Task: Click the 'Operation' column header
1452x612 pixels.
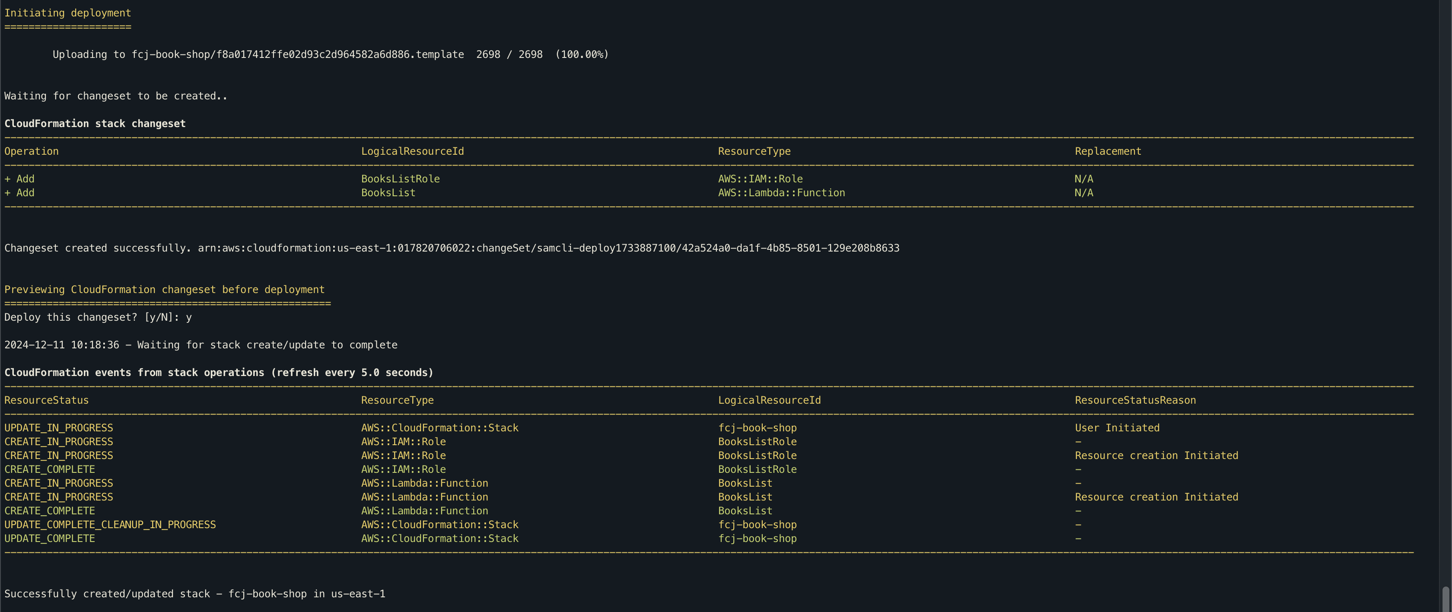Action: [x=32, y=152]
